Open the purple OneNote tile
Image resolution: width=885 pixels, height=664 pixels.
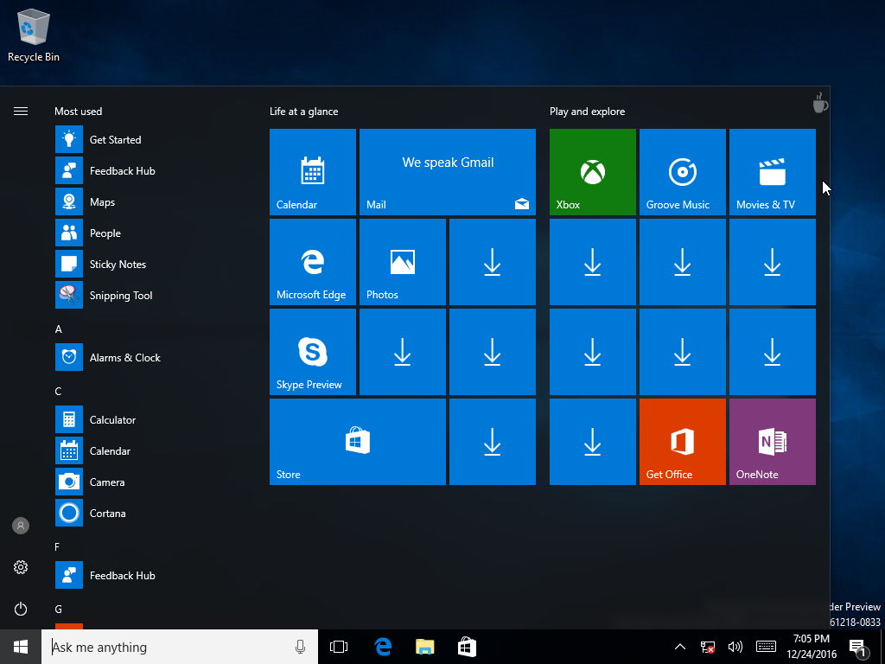(772, 442)
